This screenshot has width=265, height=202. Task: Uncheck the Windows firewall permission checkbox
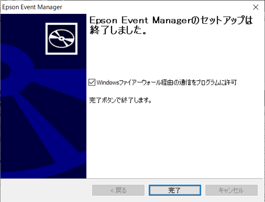[x=92, y=83]
